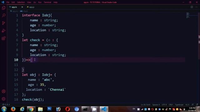Click the Show desktop strip beside the clock
Screen dimensions: 200x112
tap(198, 109)
